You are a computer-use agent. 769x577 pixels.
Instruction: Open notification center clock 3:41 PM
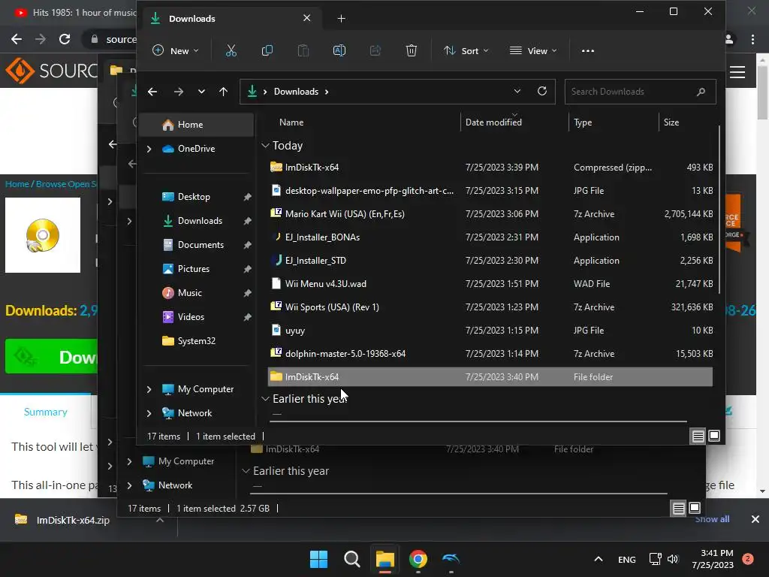[713, 559]
